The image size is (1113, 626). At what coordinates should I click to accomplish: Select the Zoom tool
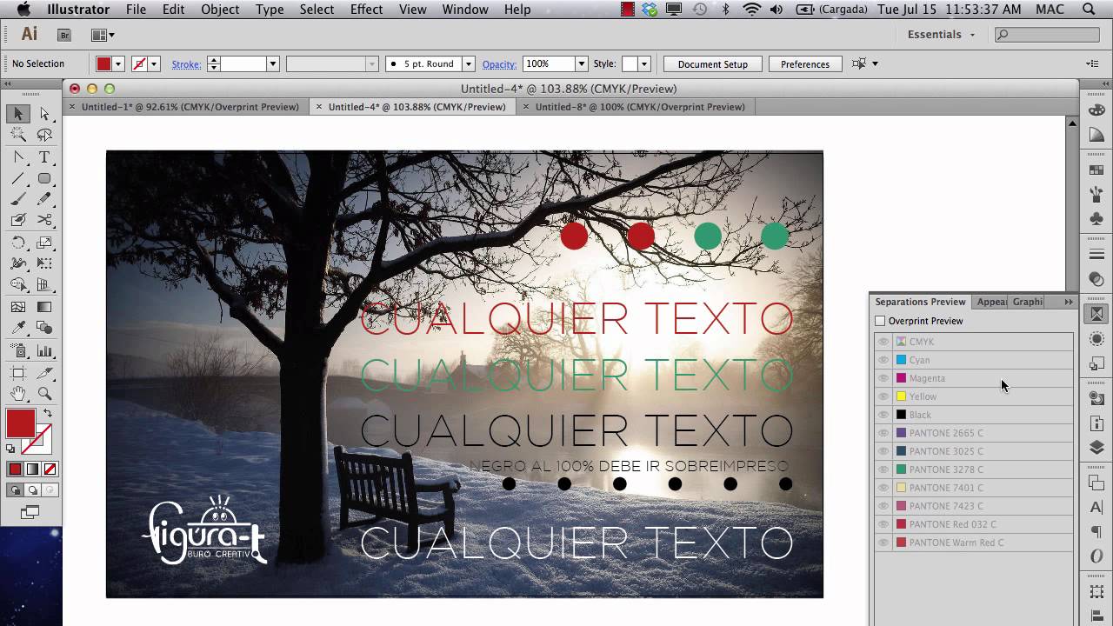tap(44, 394)
